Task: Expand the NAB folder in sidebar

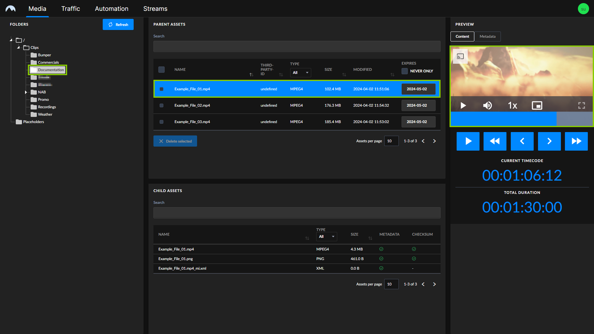Action: click(x=26, y=92)
